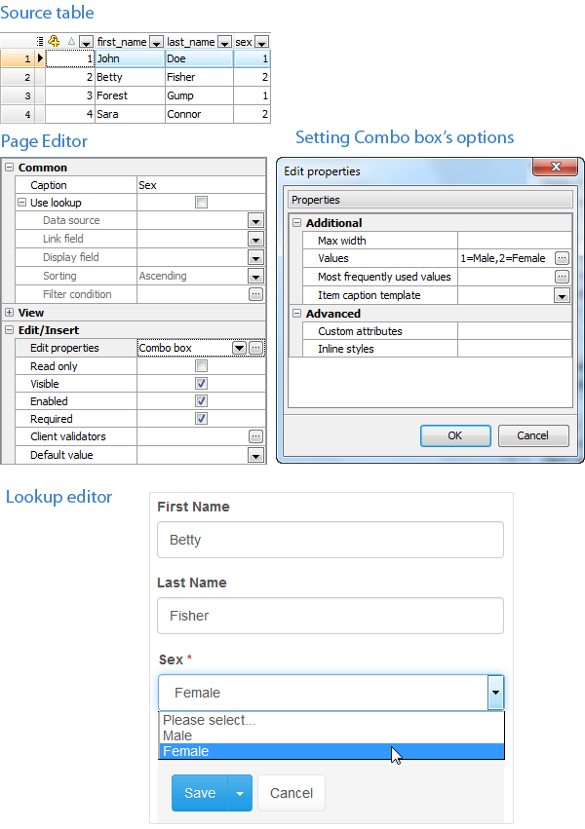Toggle the Read only checkbox

pos(202,366)
